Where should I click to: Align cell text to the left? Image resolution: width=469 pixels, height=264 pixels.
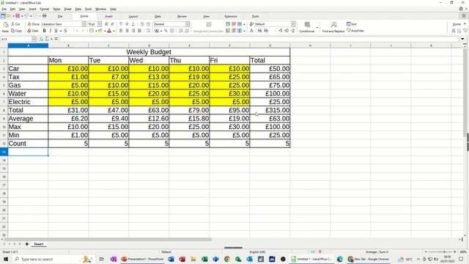coord(121,31)
